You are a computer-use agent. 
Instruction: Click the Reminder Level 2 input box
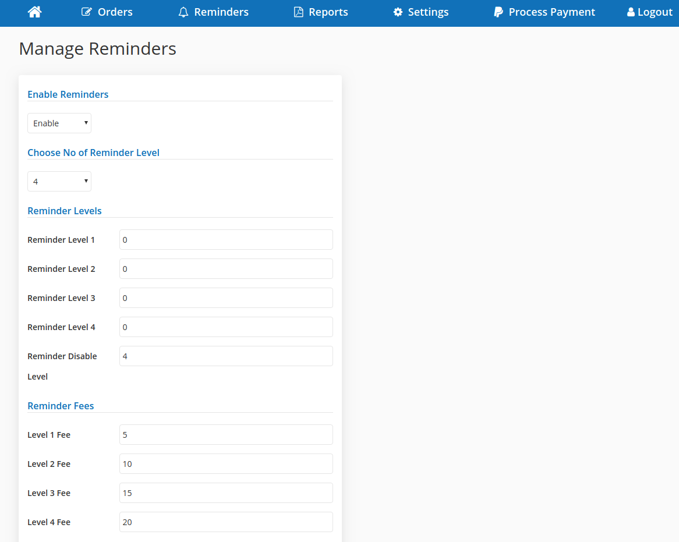(x=226, y=269)
